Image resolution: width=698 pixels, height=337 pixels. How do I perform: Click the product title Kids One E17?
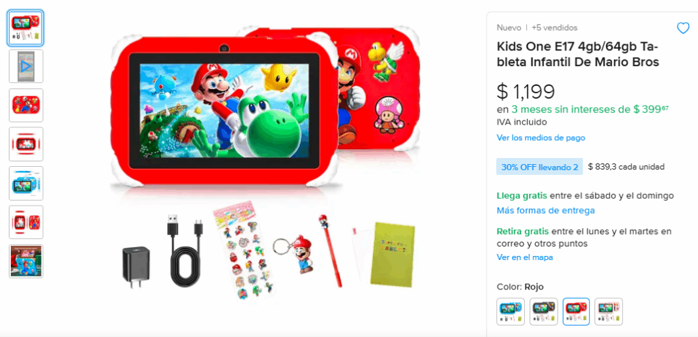(578, 54)
